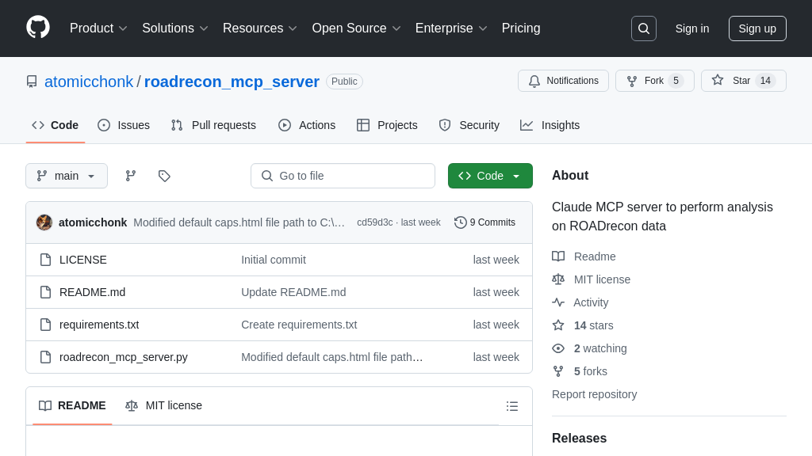The width and height of the screenshot is (812, 456).
Task: Fork the repository
Action: tap(645, 81)
